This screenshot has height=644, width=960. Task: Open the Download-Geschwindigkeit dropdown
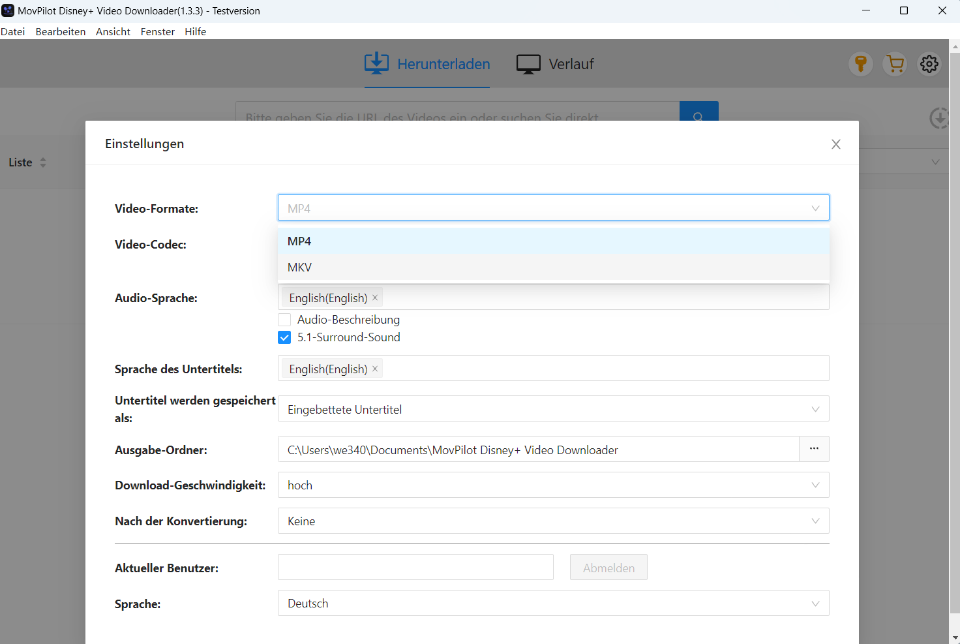(554, 485)
